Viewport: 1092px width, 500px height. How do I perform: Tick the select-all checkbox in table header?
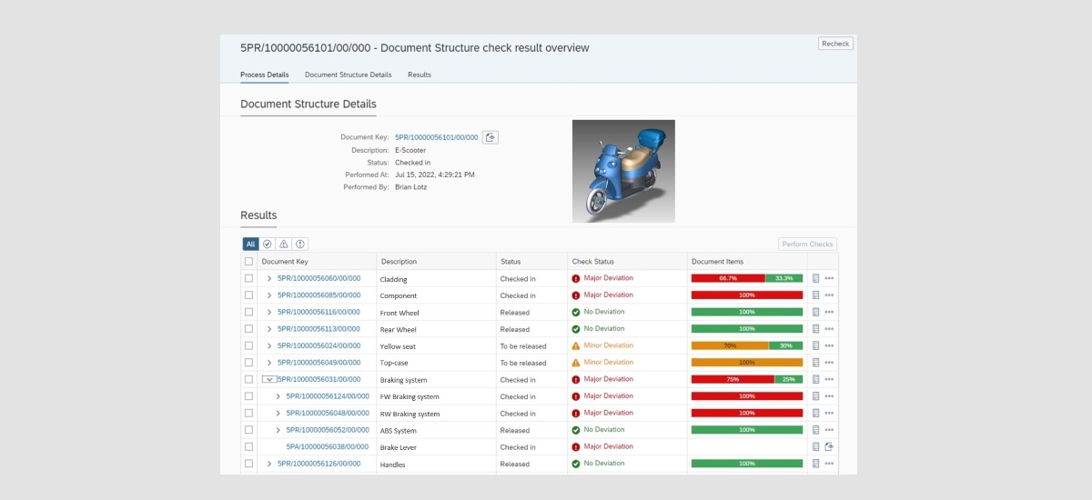pyautogui.click(x=249, y=262)
